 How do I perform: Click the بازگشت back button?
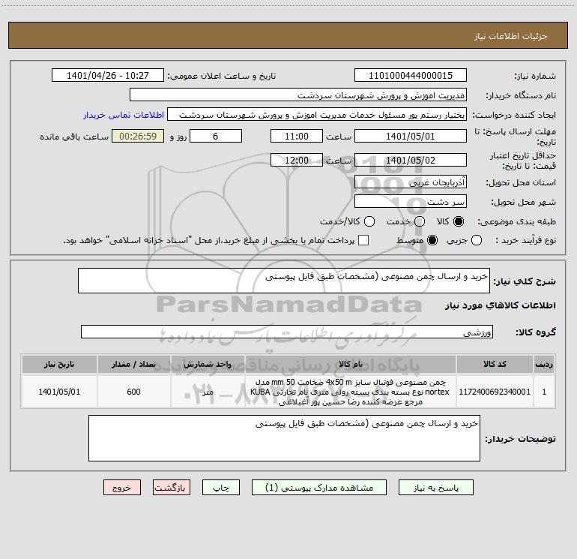pyautogui.click(x=172, y=488)
